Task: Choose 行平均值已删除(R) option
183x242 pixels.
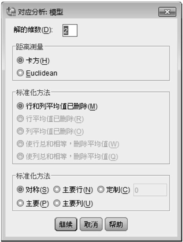Action: tap(20, 119)
